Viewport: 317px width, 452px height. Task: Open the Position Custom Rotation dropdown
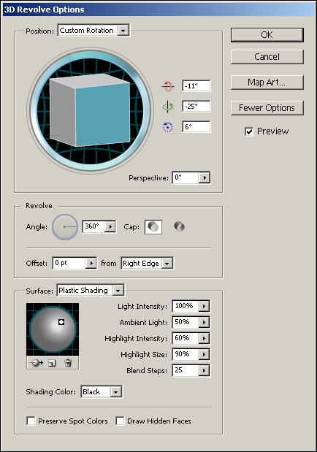click(123, 31)
